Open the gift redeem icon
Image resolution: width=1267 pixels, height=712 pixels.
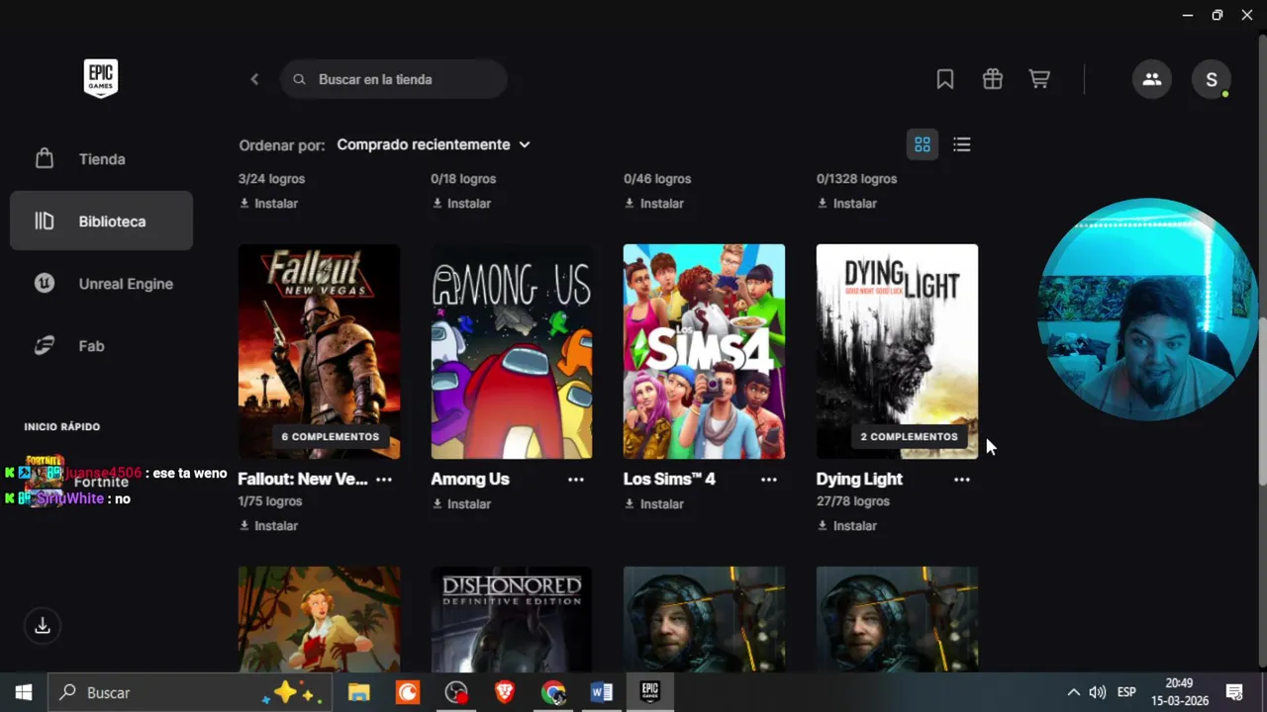[x=993, y=79]
